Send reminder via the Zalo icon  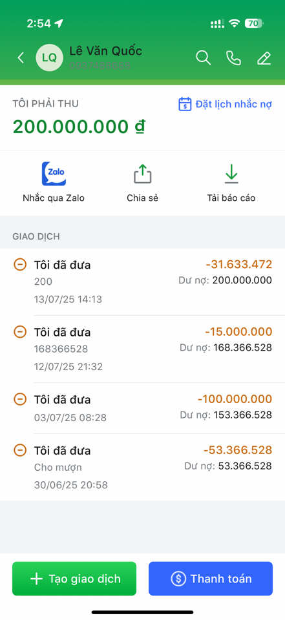pos(54,174)
